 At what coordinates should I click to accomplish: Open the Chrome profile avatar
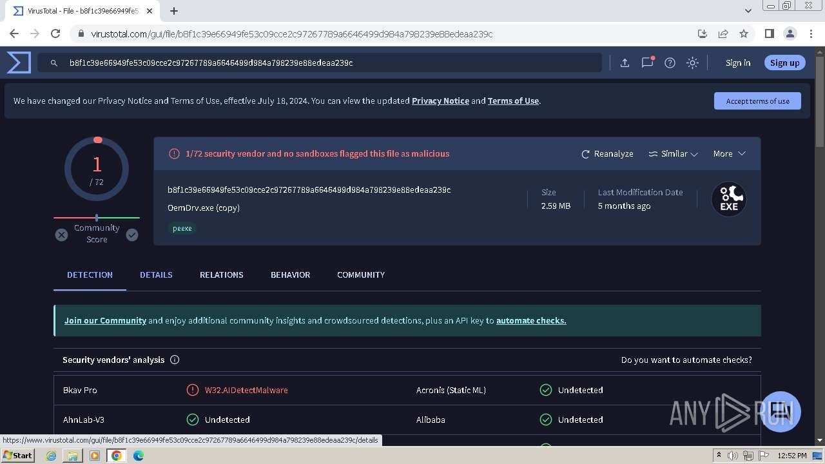(x=790, y=34)
